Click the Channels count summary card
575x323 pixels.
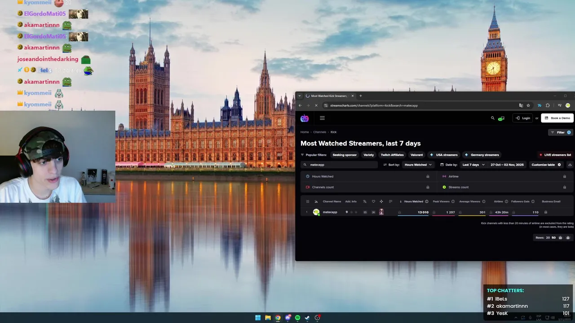(367, 187)
